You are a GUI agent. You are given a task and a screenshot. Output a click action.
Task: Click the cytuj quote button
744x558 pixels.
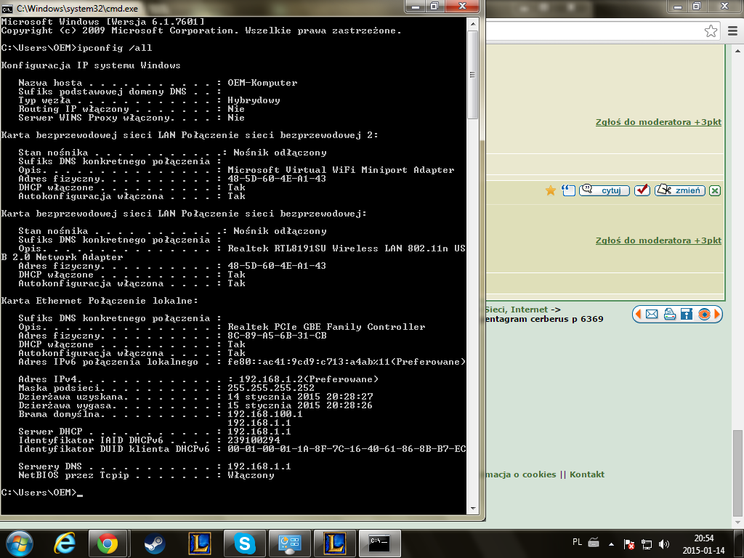point(604,190)
